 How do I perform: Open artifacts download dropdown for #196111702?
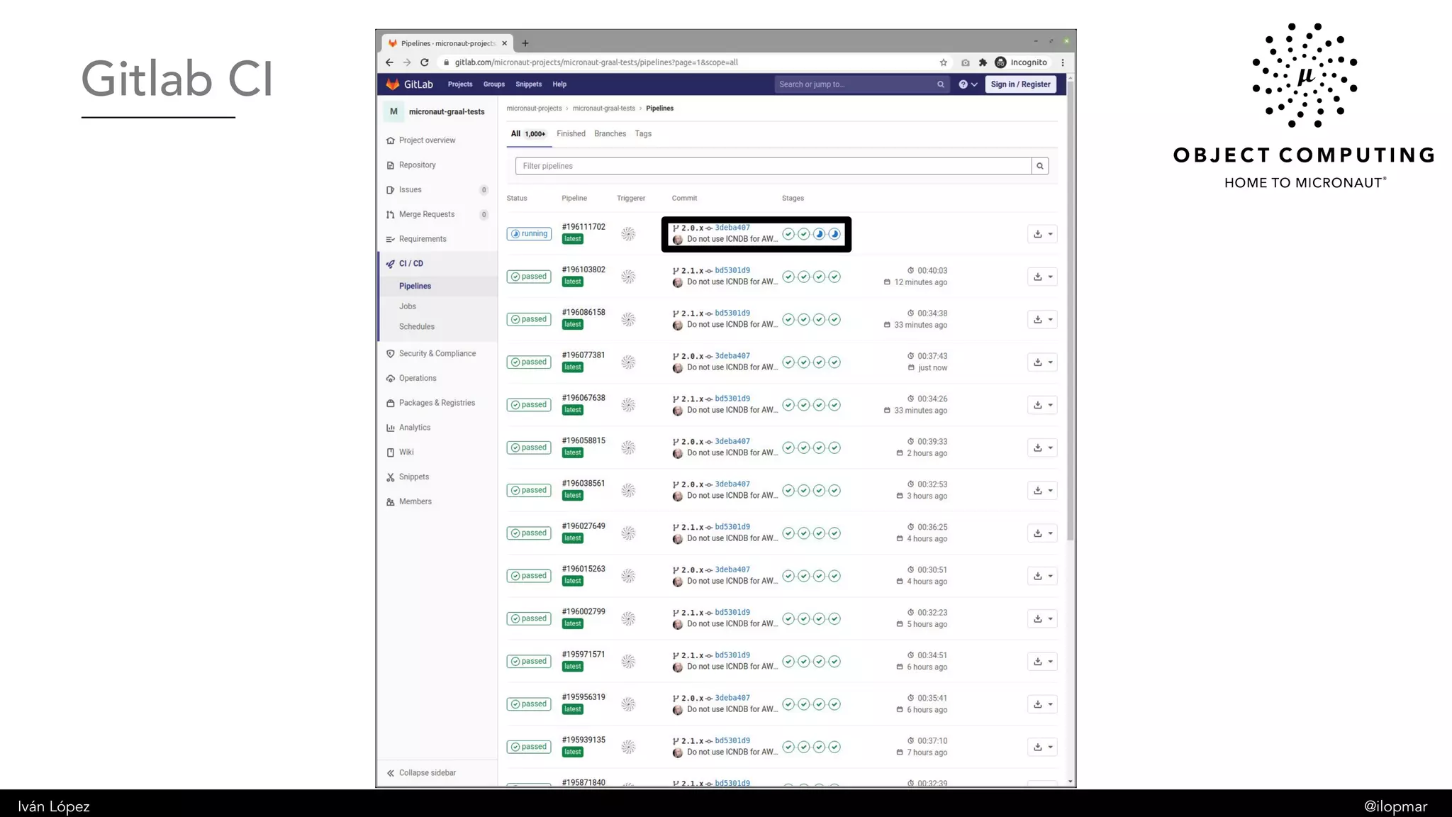click(1042, 234)
